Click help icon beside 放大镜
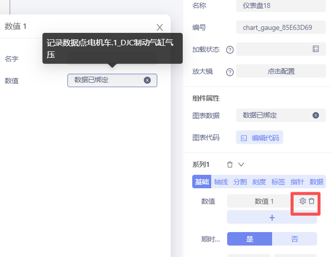The image size is (331, 257). click(230, 72)
